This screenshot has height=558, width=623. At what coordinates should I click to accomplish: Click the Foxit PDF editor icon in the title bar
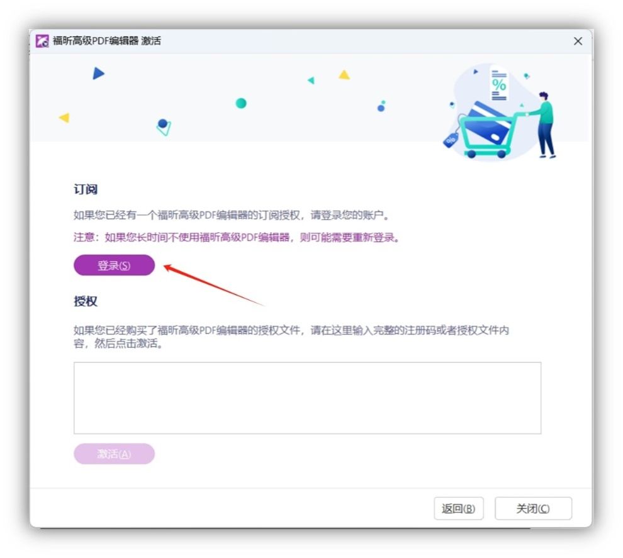click(42, 41)
